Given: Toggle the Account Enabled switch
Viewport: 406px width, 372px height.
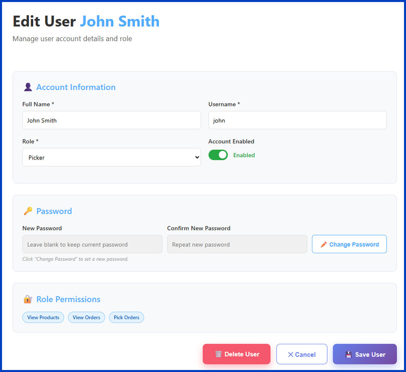Looking at the screenshot, I should coord(218,155).
